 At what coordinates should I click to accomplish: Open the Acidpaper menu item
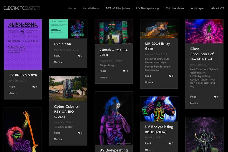[198, 8]
